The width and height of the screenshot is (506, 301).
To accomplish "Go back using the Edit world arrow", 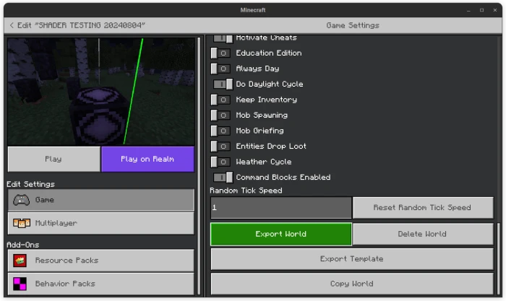I will (12, 25).
